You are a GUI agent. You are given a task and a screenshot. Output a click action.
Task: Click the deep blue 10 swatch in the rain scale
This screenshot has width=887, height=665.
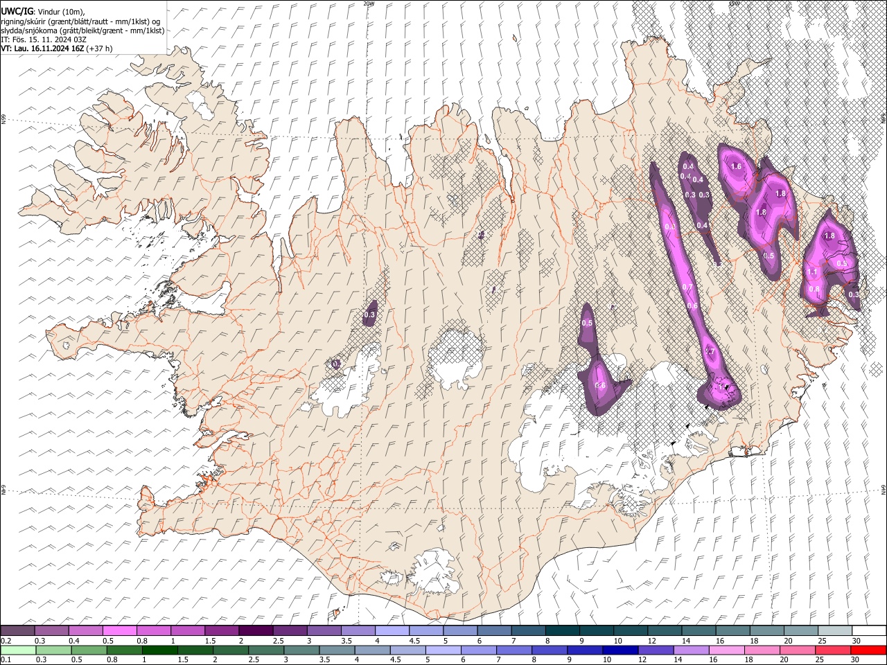[620, 650]
